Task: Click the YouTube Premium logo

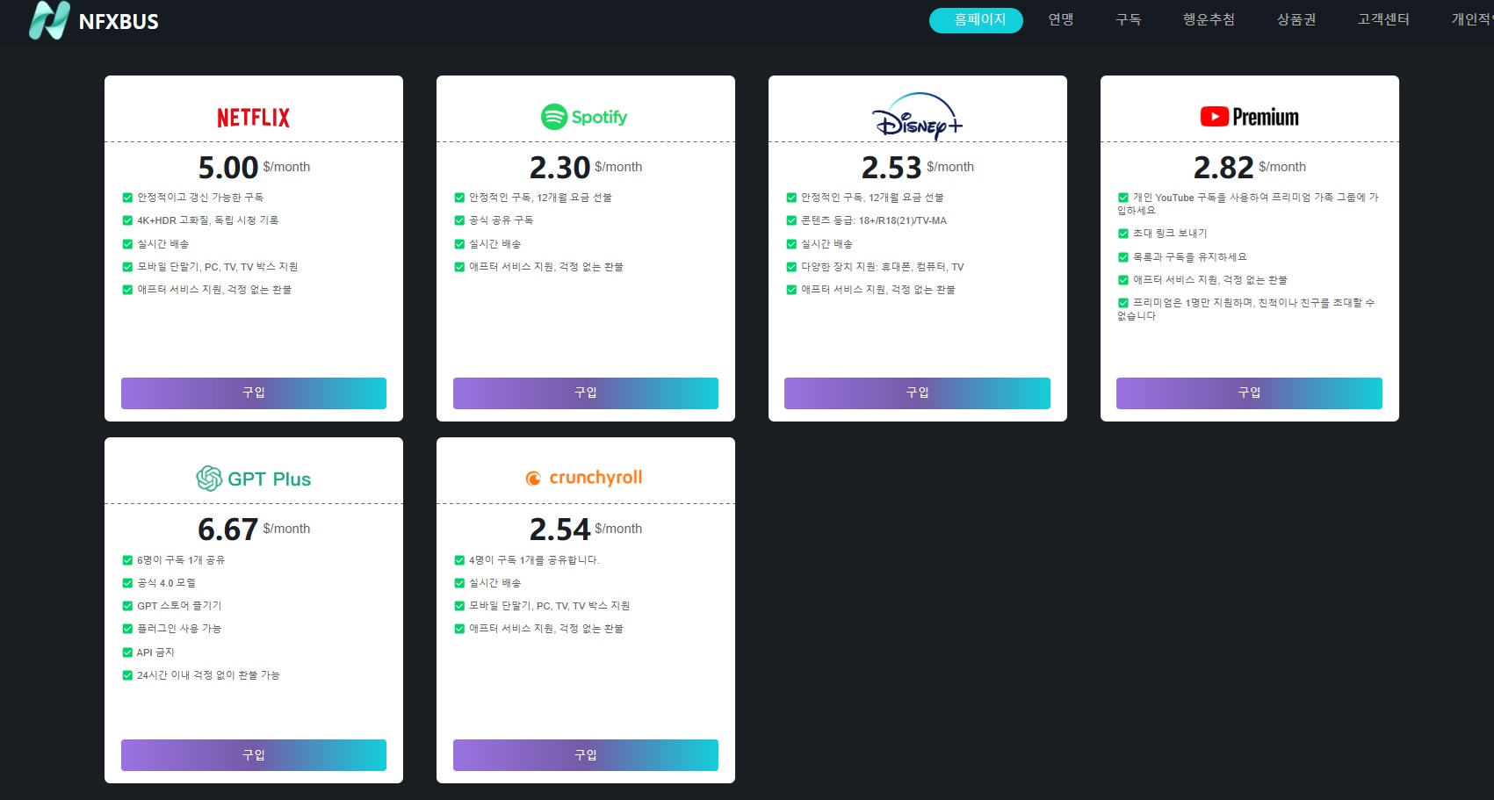Action: pos(1249,117)
